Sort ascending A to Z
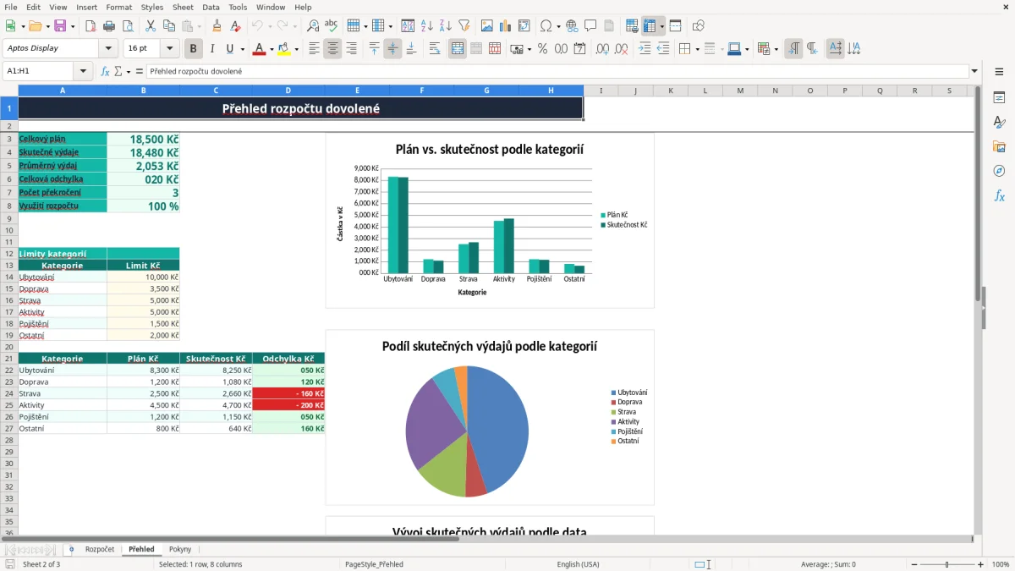The height and width of the screenshot is (571, 1015). (x=427, y=26)
